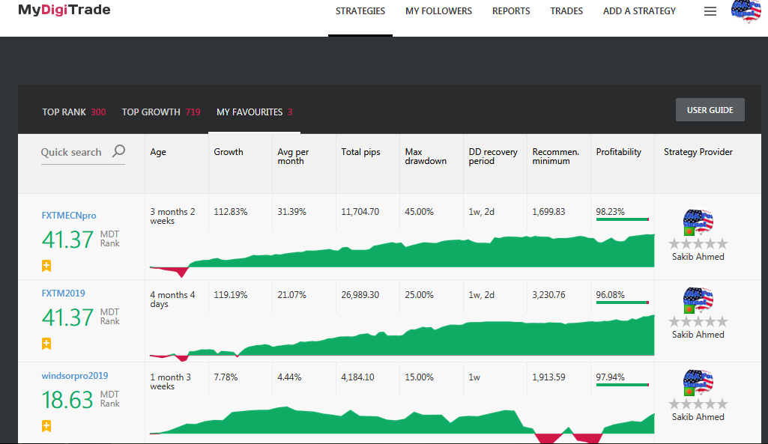
Task: Open the STRATEGIES menu
Action: 360,10
